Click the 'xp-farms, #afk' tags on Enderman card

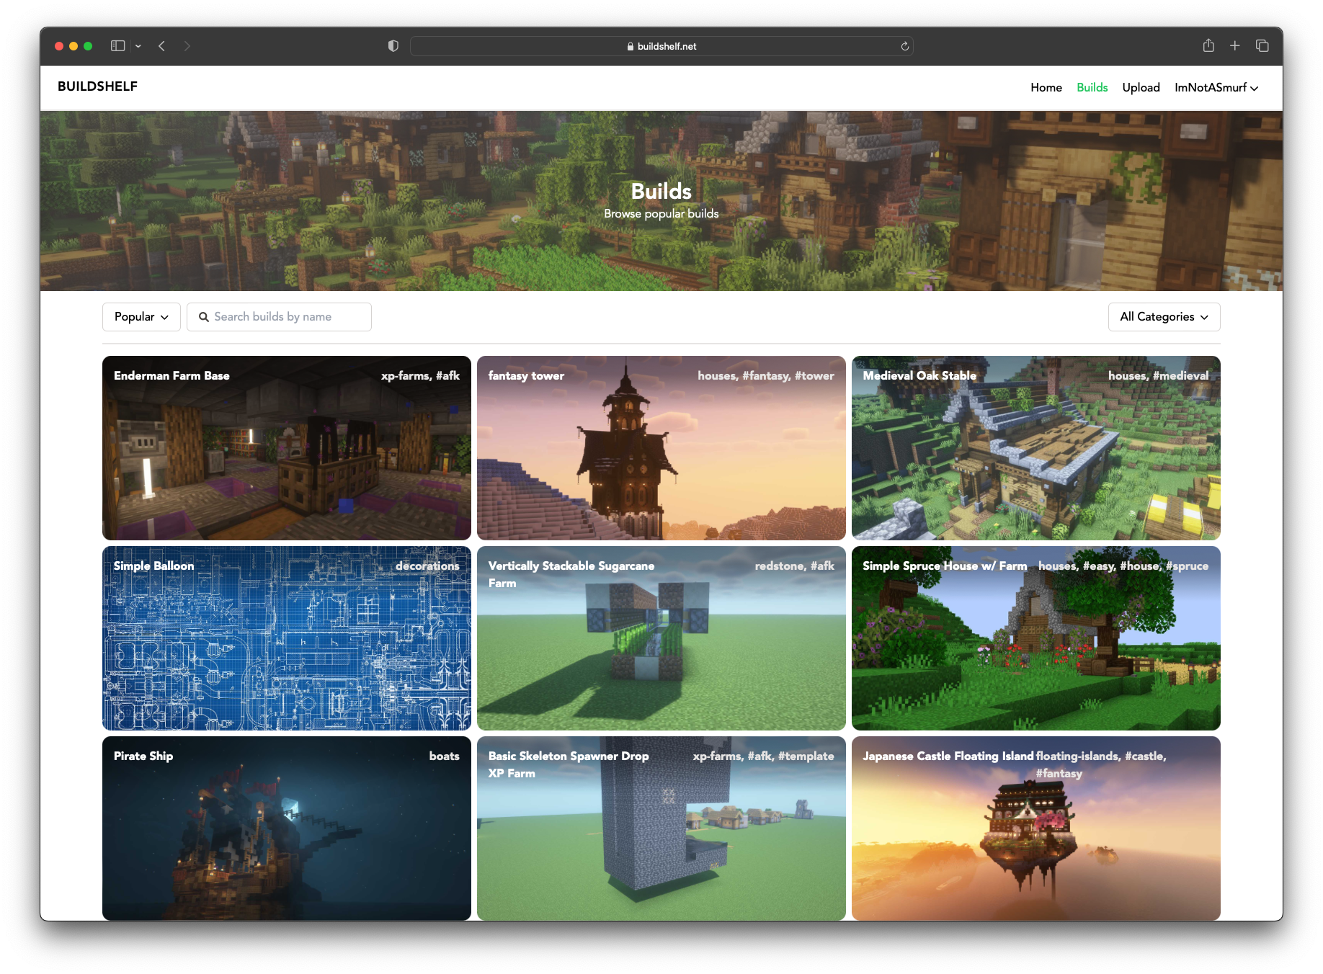[420, 375]
